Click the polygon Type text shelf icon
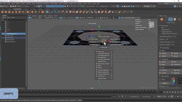 (39, 12)
